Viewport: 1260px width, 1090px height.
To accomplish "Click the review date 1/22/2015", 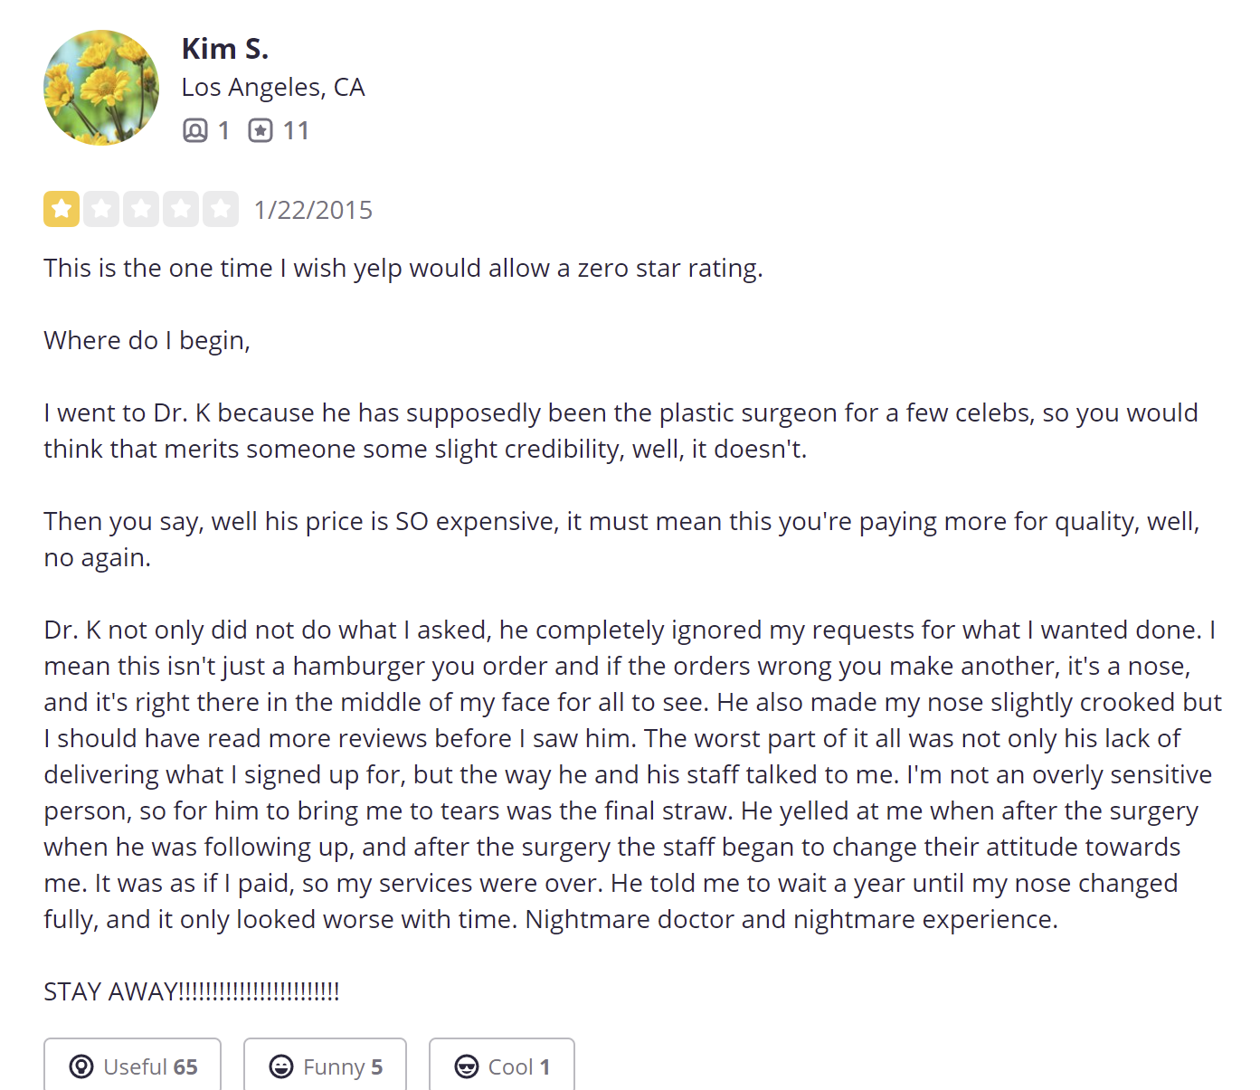I will click(313, 210).
